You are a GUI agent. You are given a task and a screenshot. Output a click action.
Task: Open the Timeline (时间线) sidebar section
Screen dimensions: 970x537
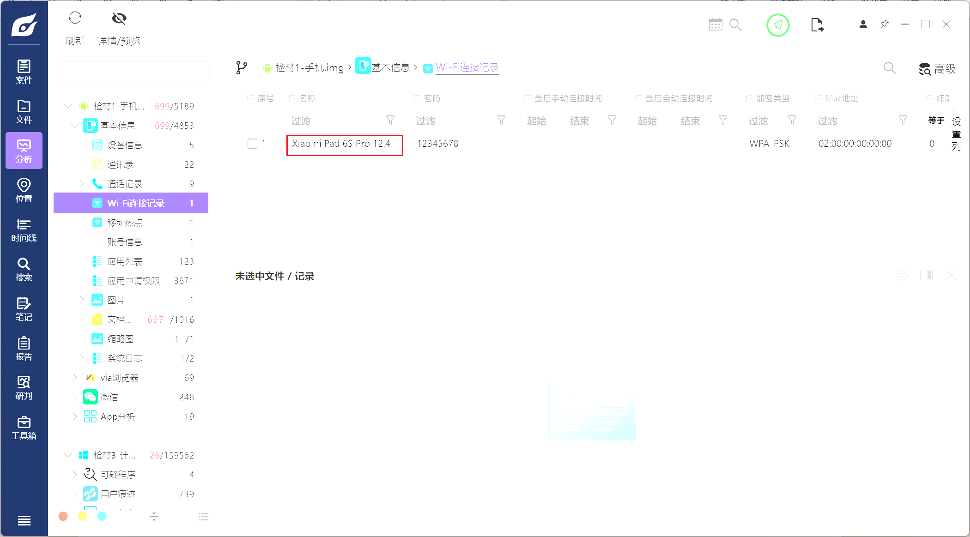(x=24, y=230)
